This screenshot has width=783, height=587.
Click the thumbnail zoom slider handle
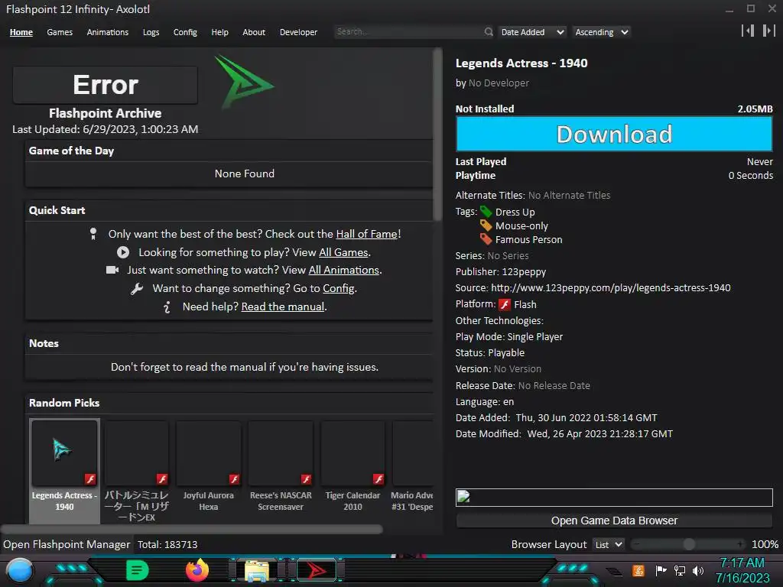pyautogui.click(x=689, y=544)
